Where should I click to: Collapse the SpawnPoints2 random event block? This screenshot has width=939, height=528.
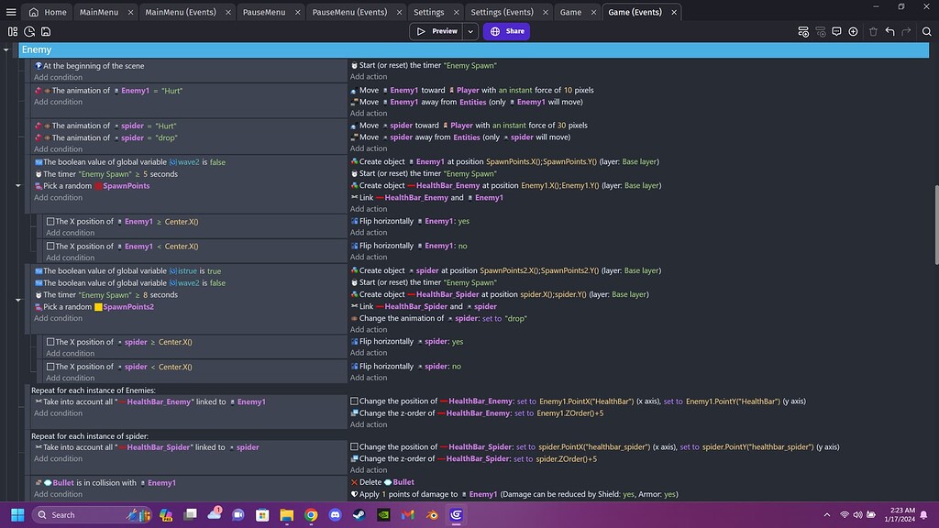[18, 300]
